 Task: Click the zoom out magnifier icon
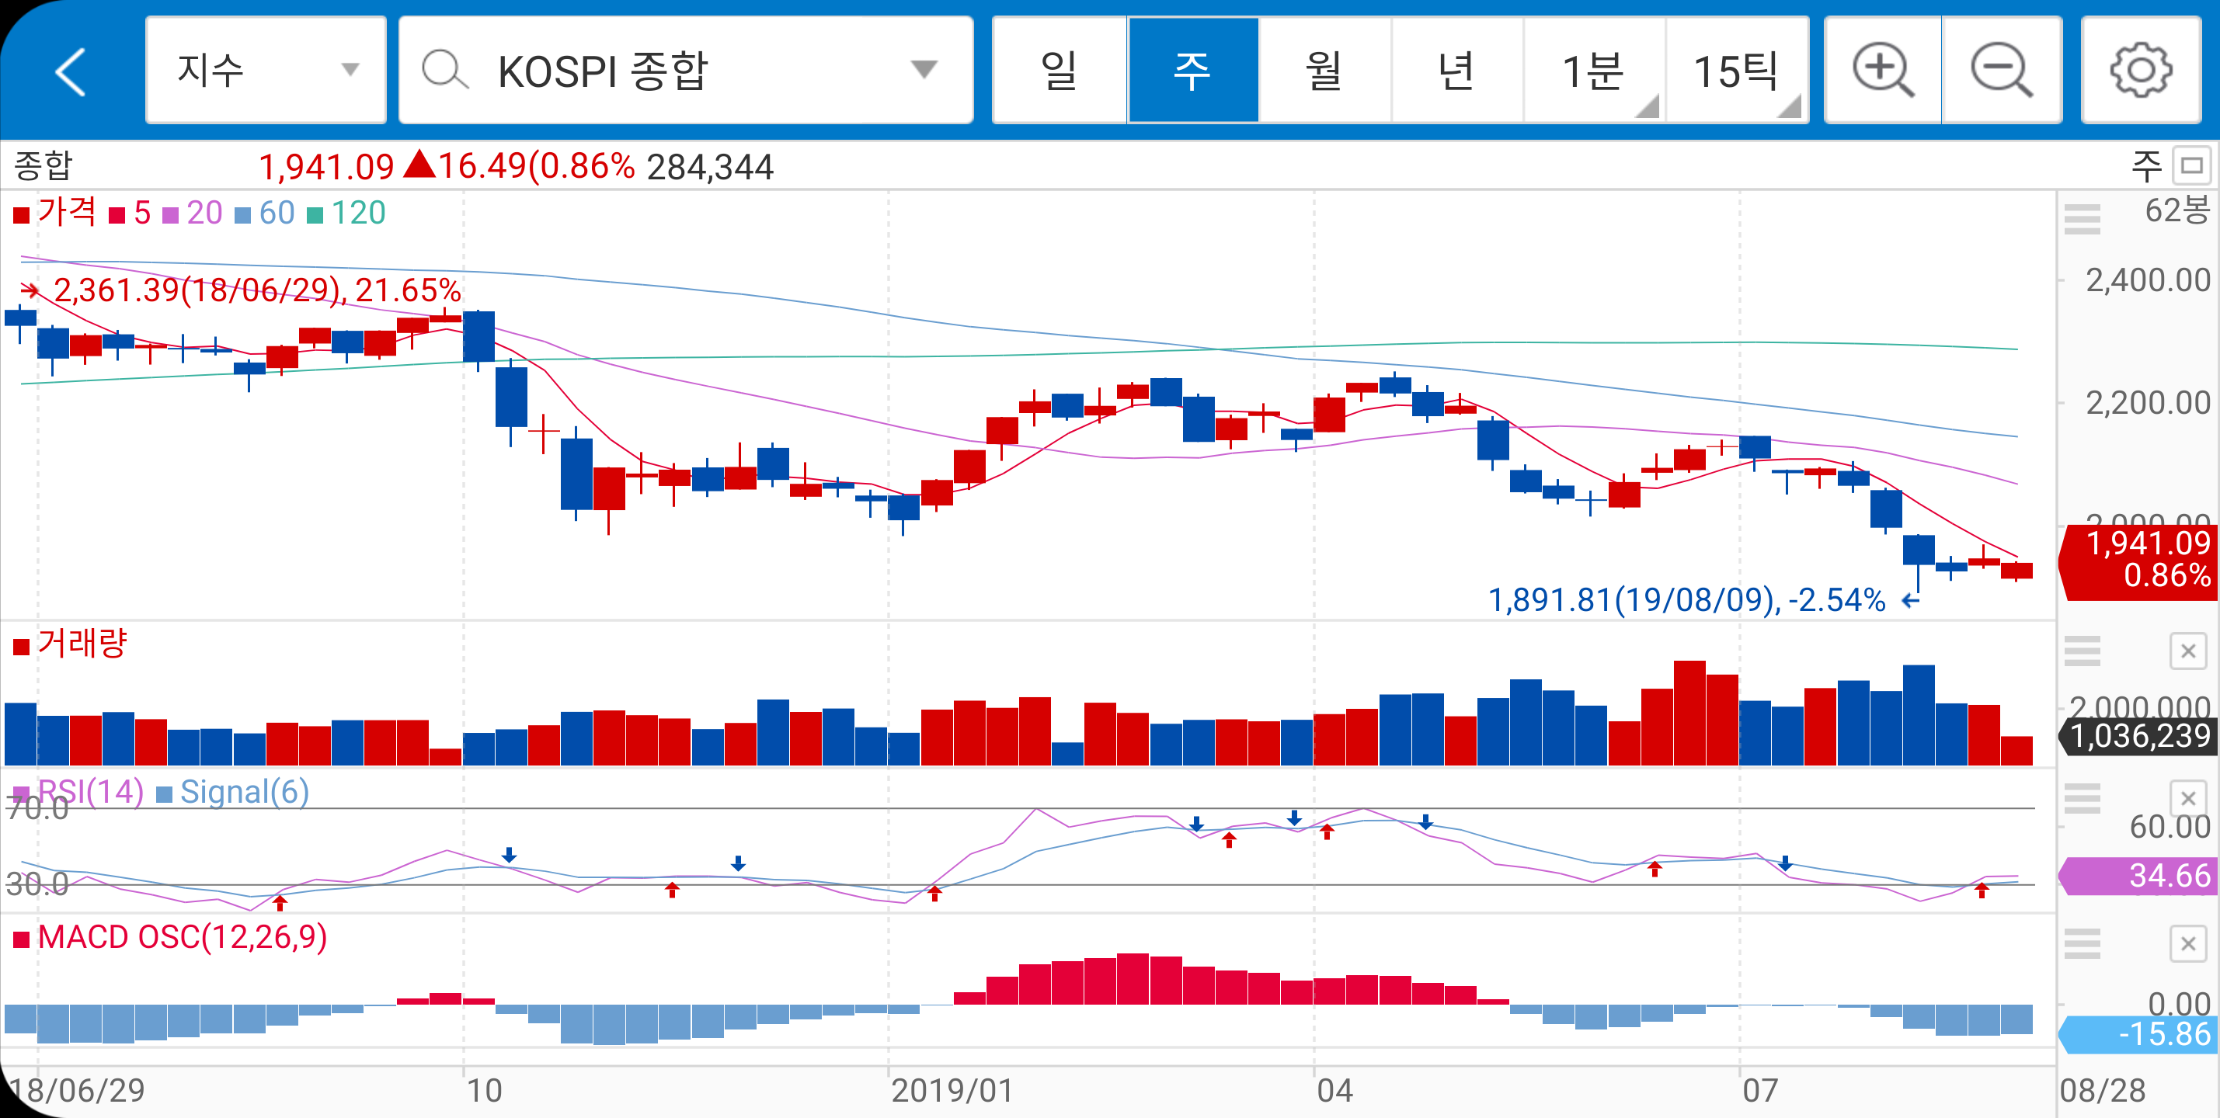(x=2001, y=71)
